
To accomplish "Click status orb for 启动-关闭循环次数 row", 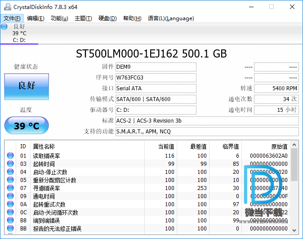I will pyautogui.click(x=10, y=212).
